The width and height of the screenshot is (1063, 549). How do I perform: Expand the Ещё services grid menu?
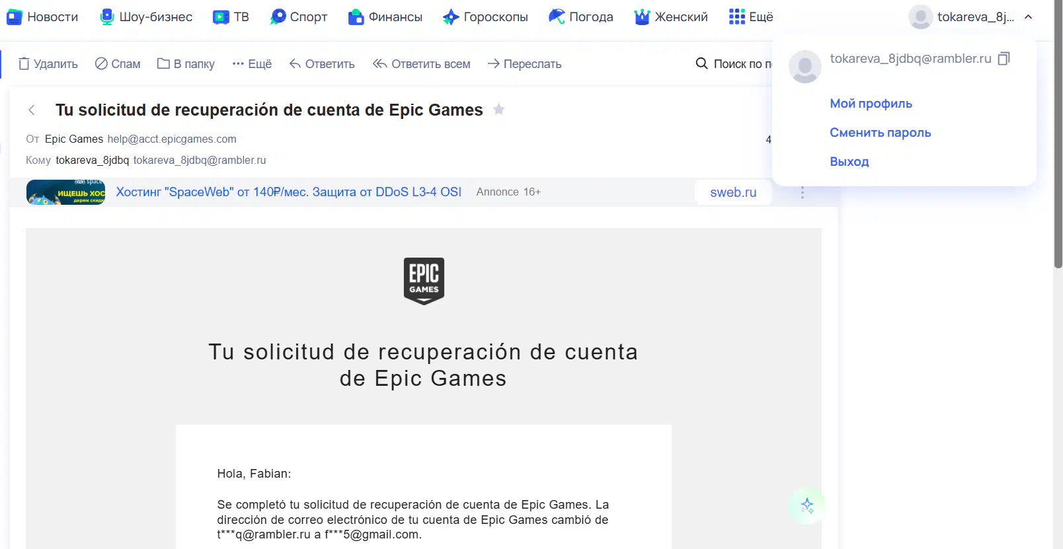tap(751, 17)
